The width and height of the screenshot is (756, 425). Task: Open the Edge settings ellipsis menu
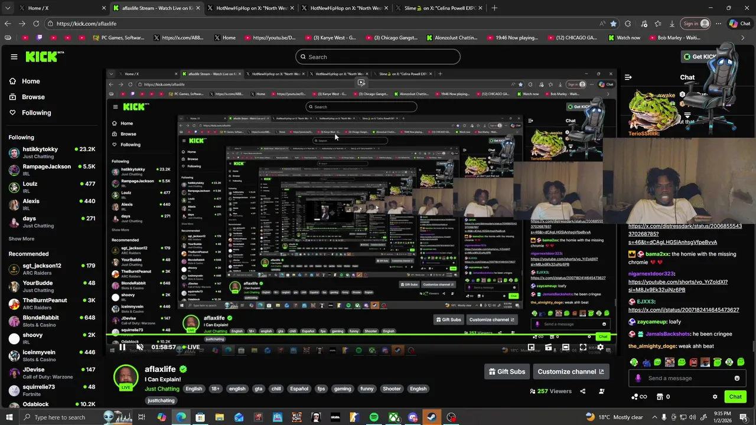[718, 24]
